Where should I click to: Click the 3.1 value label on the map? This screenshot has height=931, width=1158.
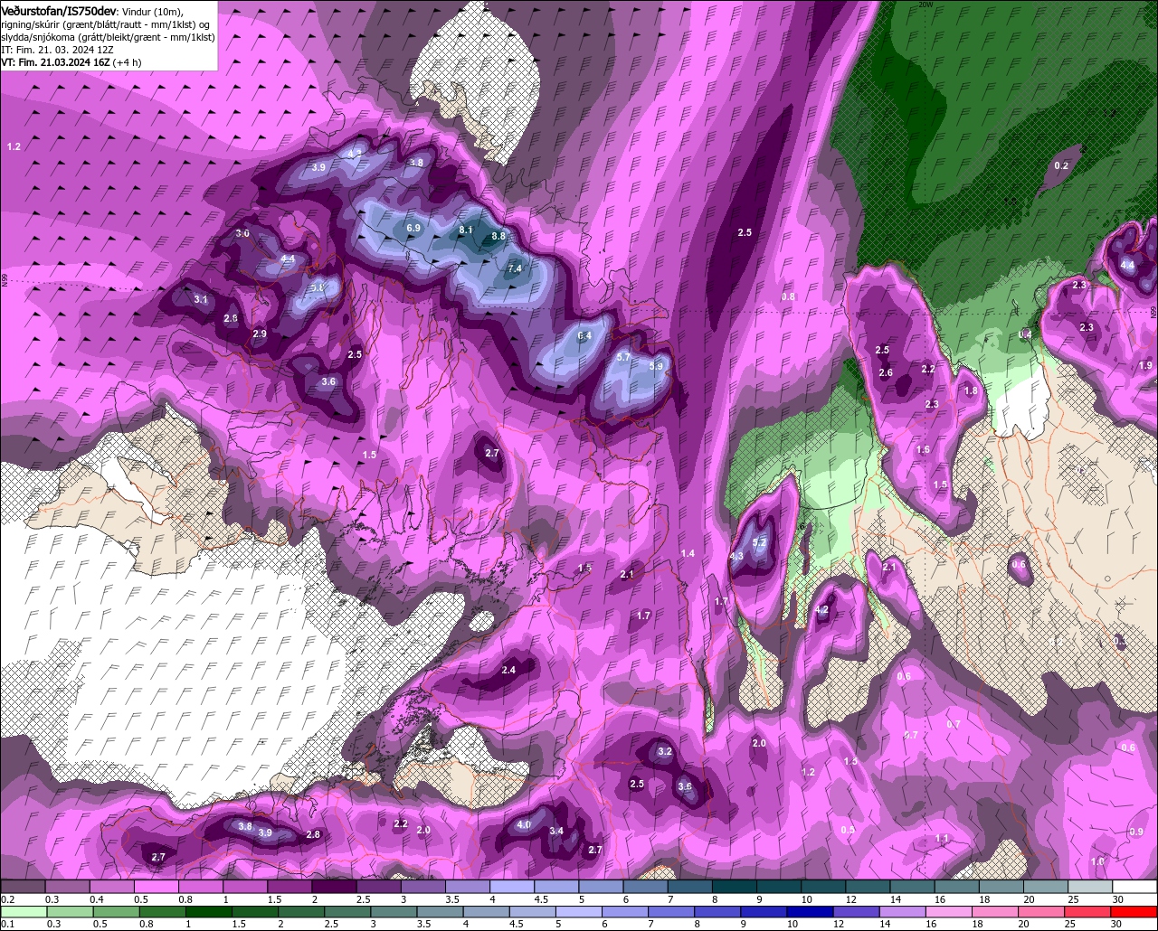(201, 298)
